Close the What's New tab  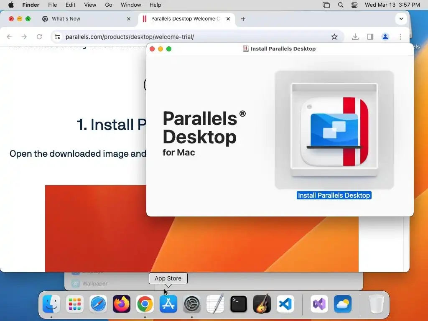[129, 19]
